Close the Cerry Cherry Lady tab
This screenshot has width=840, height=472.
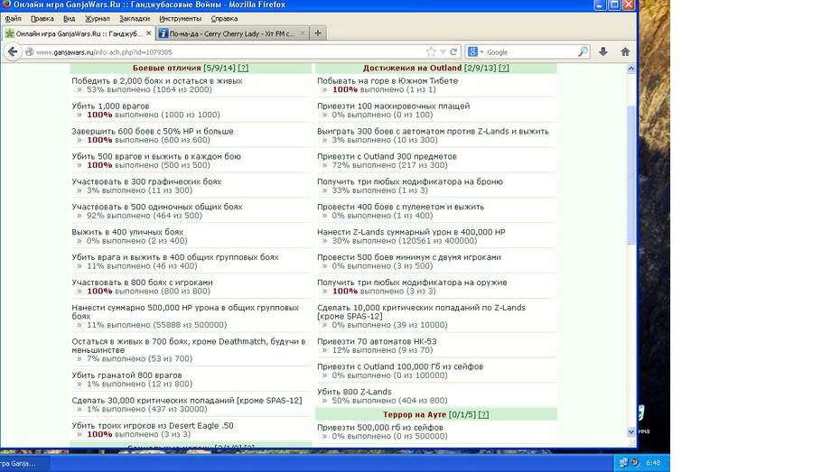pyautogui.click(x=303, y=33)
